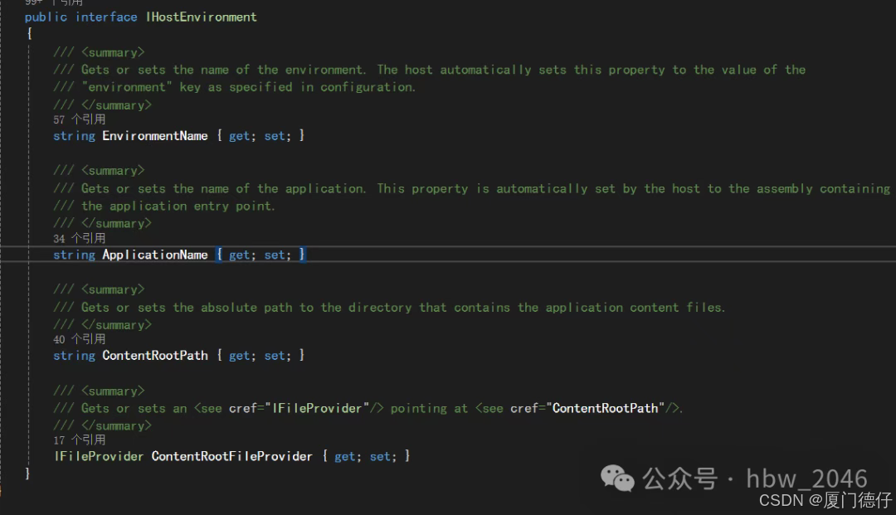Screen dimensions: 896x515
Task: Click highlighted closing brace on ApplicationName line
Action: point(302,255)
